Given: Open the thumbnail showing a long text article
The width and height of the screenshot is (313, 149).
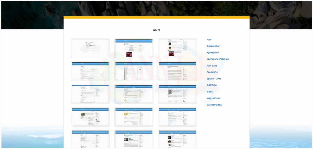Looking at the screenshot, I should pyautogui.click(x=177, y=71).
